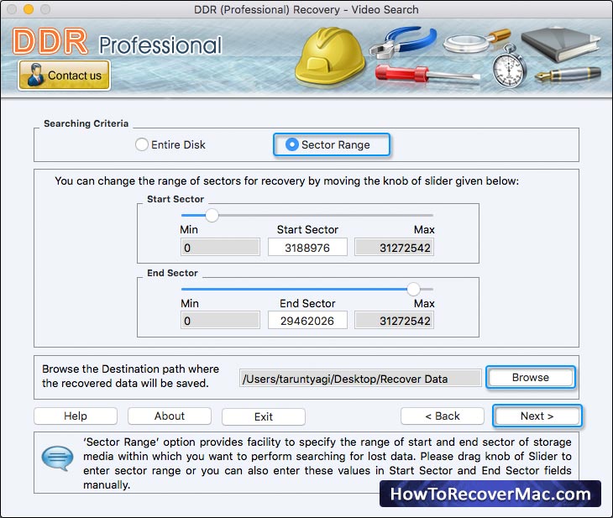Image resolution: width=613 pixels, height=518 pixels.
Task: Click the End Sector Min field
Action: pos(220,321)
